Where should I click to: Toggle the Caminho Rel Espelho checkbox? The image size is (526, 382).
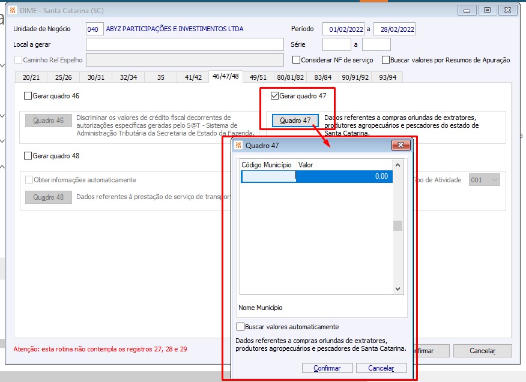pos(18,60)
